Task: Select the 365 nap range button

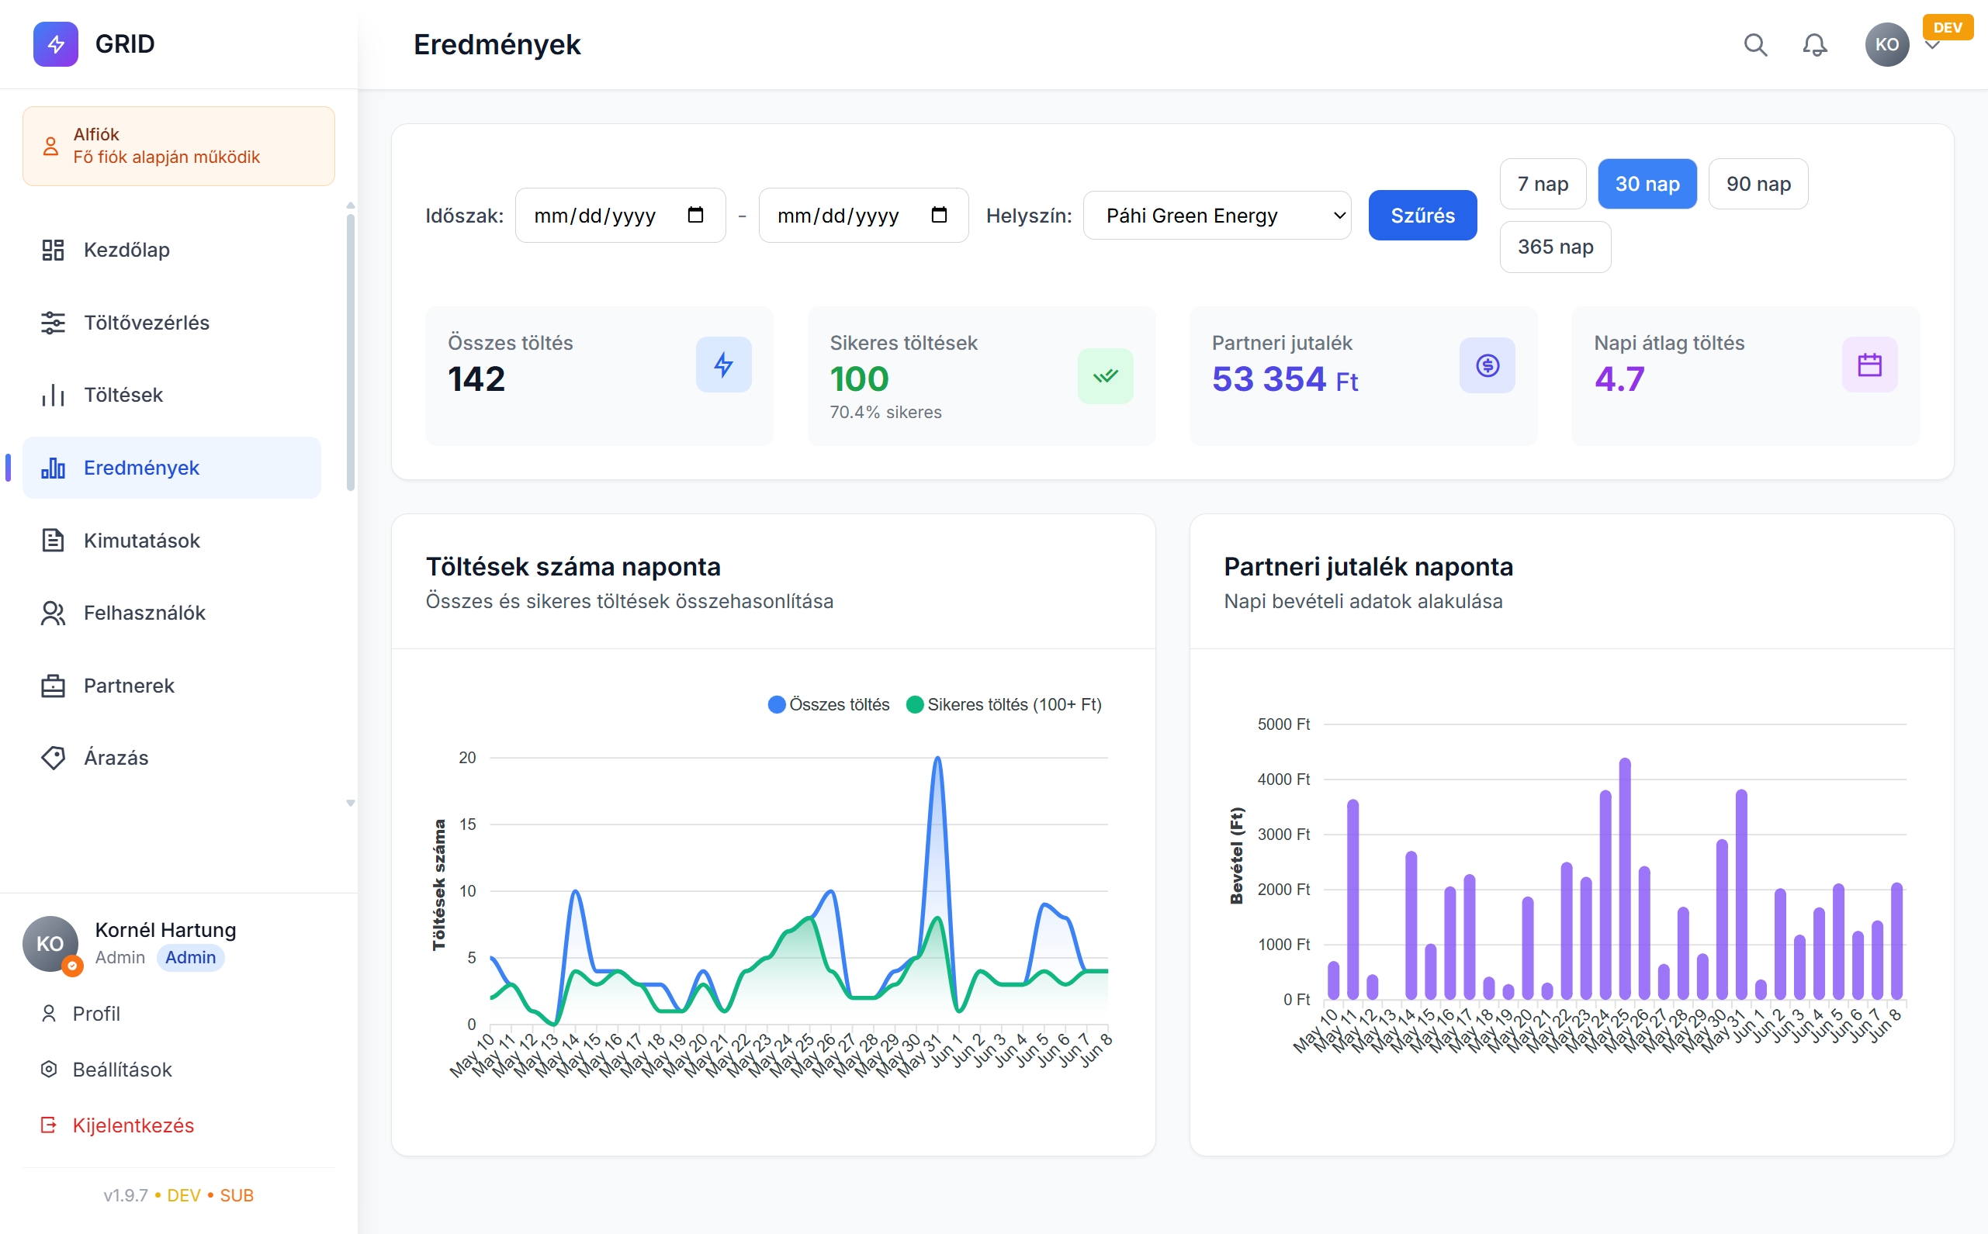Action: pyautogui.click(x=1555, y=247)
